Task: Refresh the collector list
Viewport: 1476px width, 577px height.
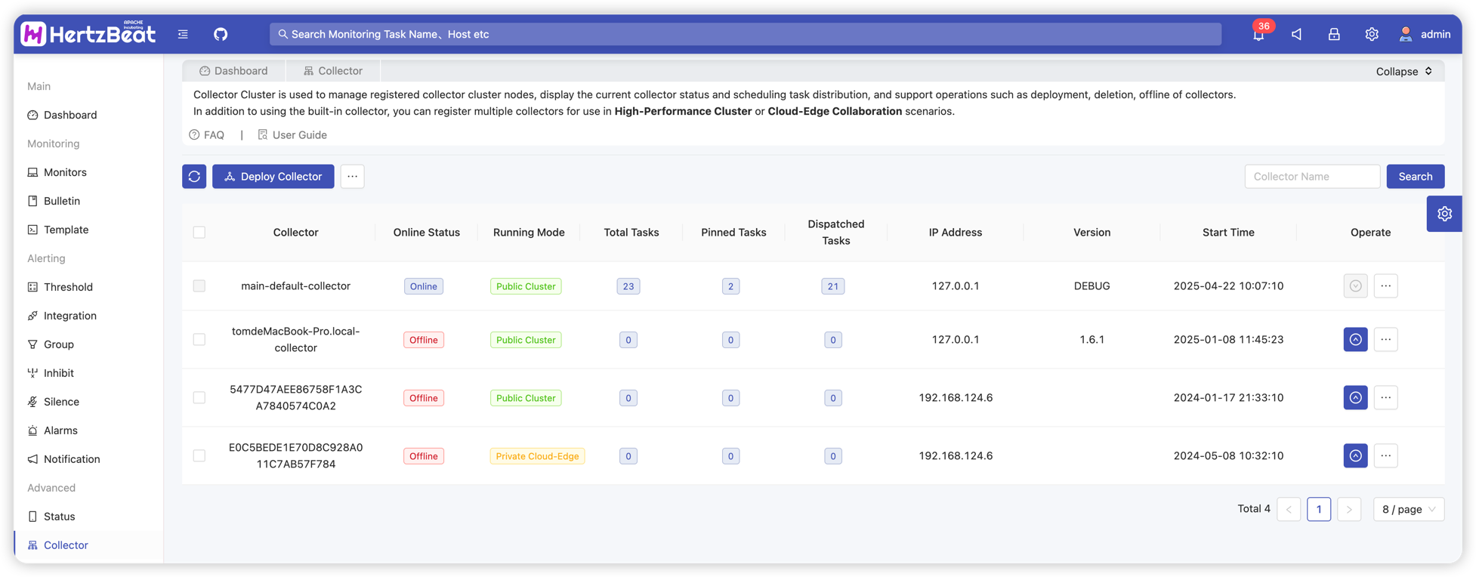Action: (x=194, y=177)
